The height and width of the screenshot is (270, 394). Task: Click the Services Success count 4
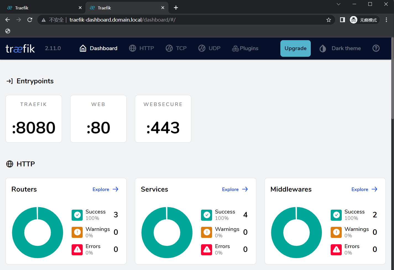pos(245,215)
